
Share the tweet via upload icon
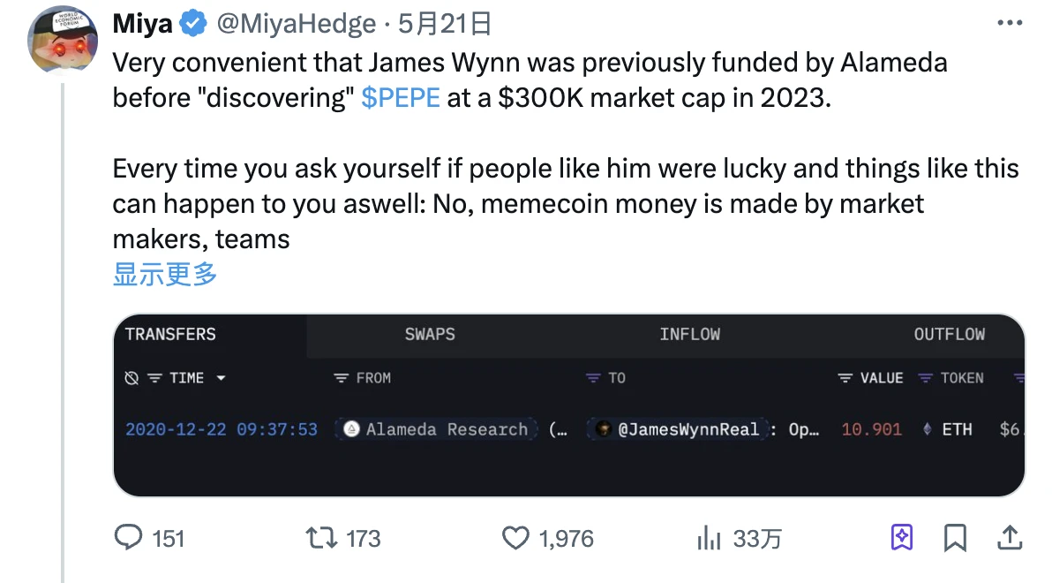1009,537
